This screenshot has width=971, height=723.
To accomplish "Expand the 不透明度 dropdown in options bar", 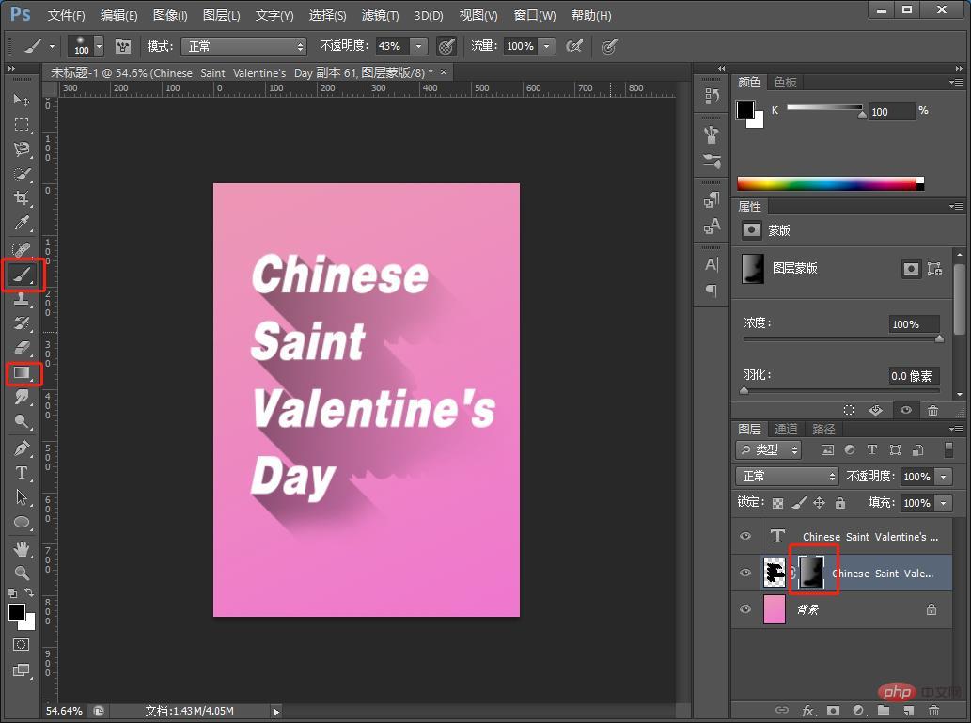I will (x=418, y=46).
